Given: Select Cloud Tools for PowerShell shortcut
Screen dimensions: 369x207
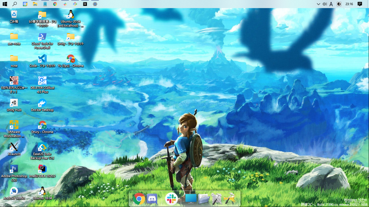Looking at the screenshot, I should click(x=42, y=40).
